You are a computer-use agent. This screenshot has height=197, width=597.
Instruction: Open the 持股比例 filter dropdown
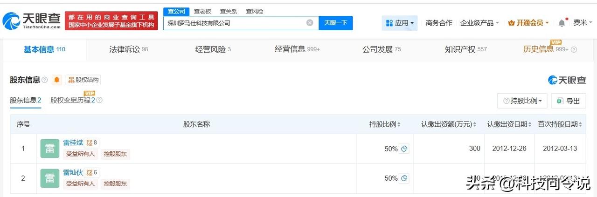522,101
